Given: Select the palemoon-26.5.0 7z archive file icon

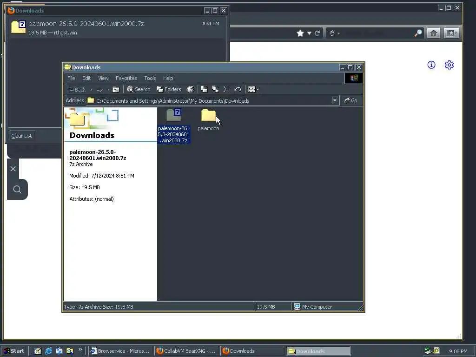Looking at the screenshot, I should click(174, 115).
